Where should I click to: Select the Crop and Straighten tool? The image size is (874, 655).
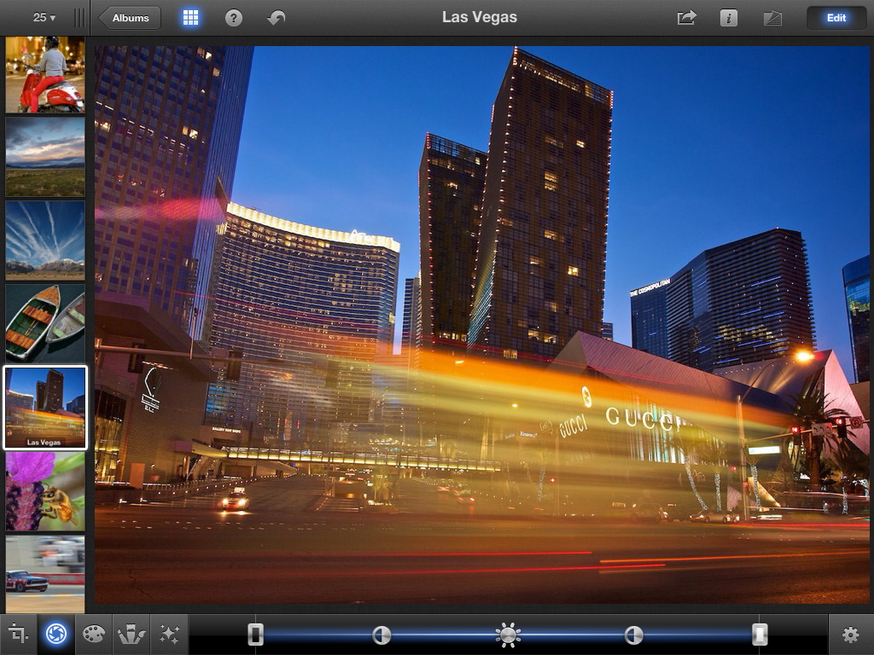pos(18,635)
